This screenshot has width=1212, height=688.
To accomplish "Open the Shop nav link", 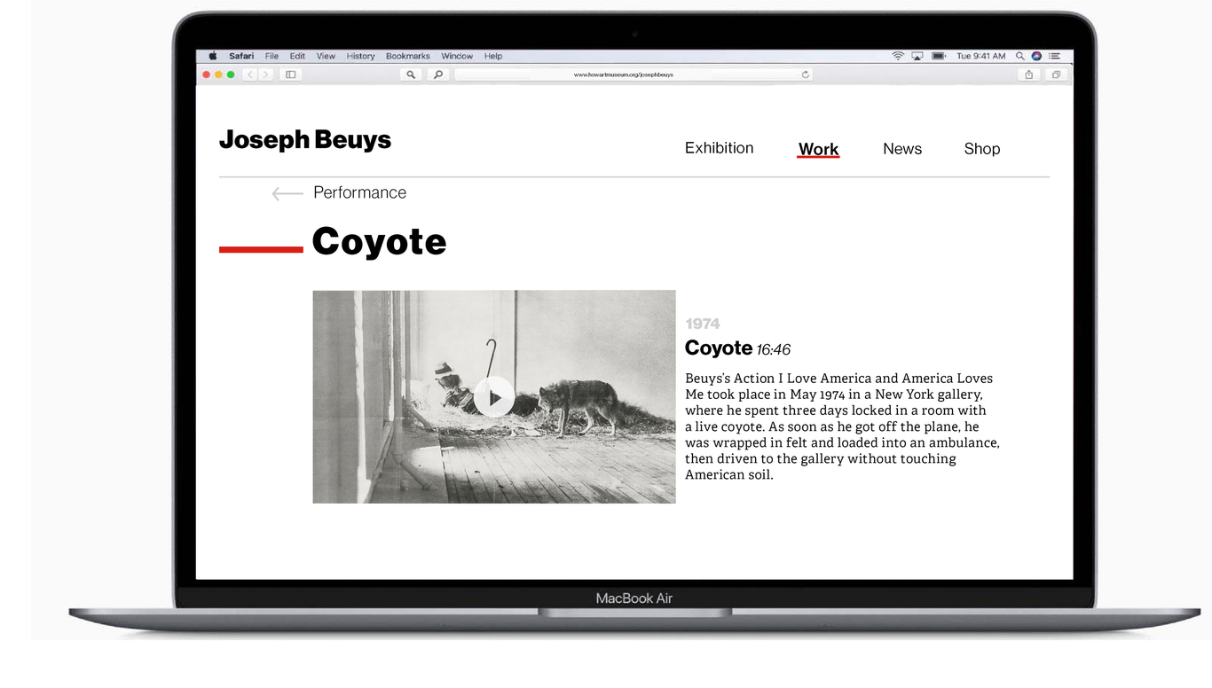I will [982, 149].
